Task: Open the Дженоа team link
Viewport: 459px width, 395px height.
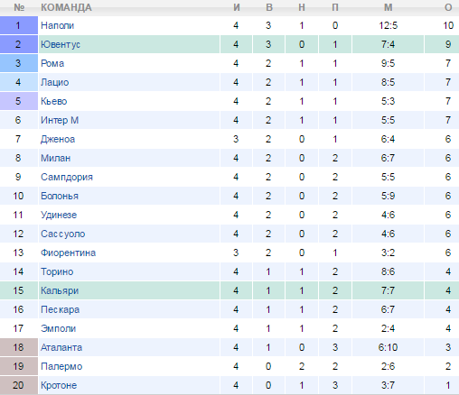Action: point(58,139)
